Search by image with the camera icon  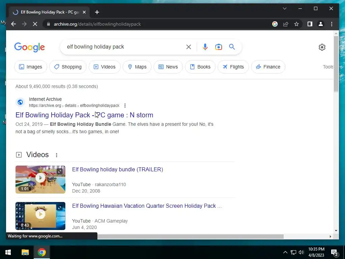(218, 47)
